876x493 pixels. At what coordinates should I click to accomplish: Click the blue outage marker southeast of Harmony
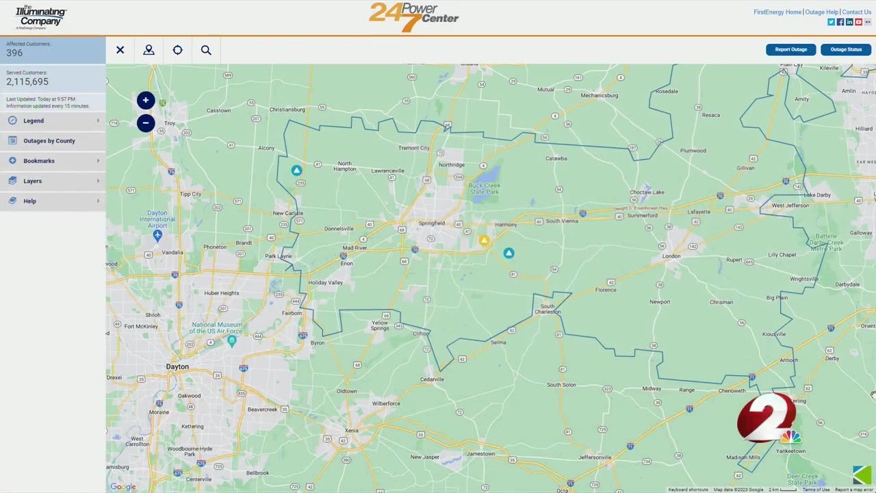coord(508,253)
